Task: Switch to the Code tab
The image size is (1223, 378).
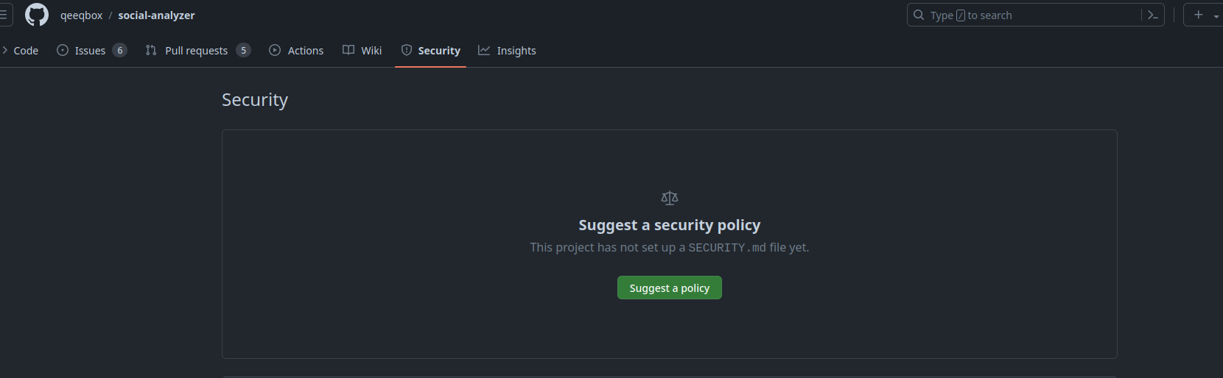Action: click(26, 51)
